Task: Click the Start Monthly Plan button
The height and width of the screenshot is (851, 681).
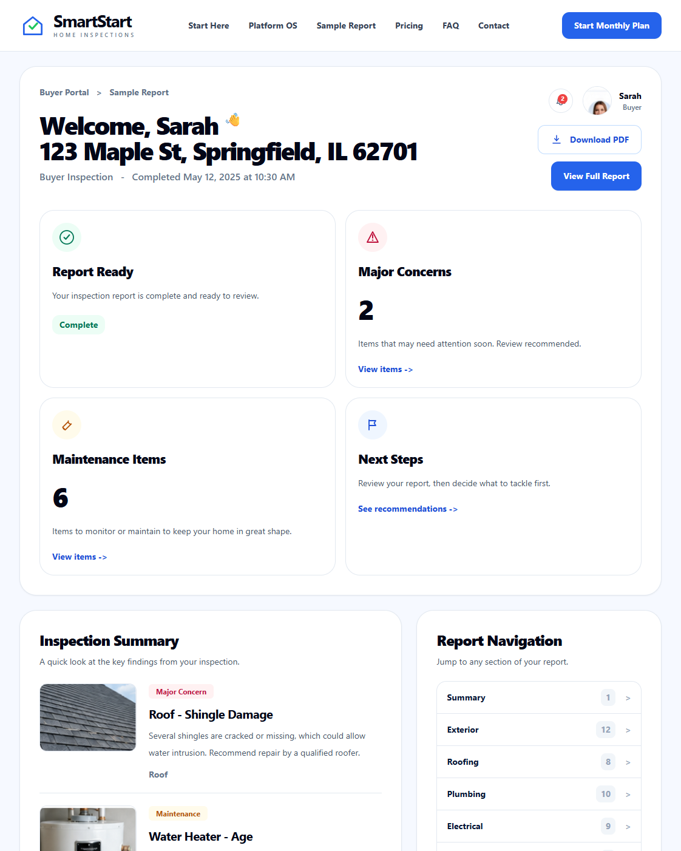Action: (612, 25)
